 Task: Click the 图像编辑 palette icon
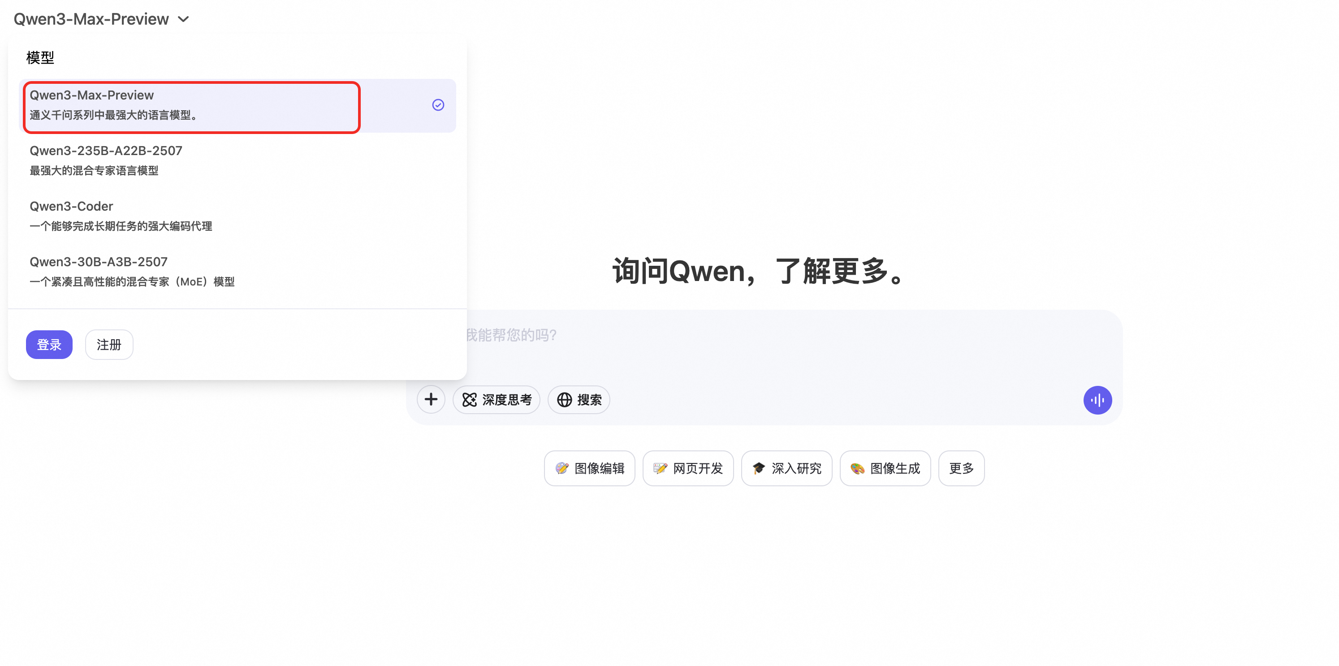click(562, 468)
